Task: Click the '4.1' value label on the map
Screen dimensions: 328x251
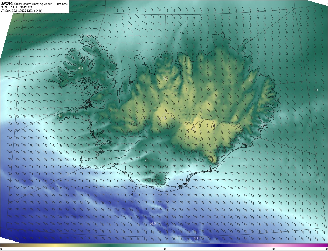Action: point(60,116)
